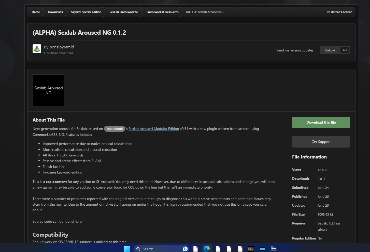
Task: Click Find their other files
Action: [59, 53]
